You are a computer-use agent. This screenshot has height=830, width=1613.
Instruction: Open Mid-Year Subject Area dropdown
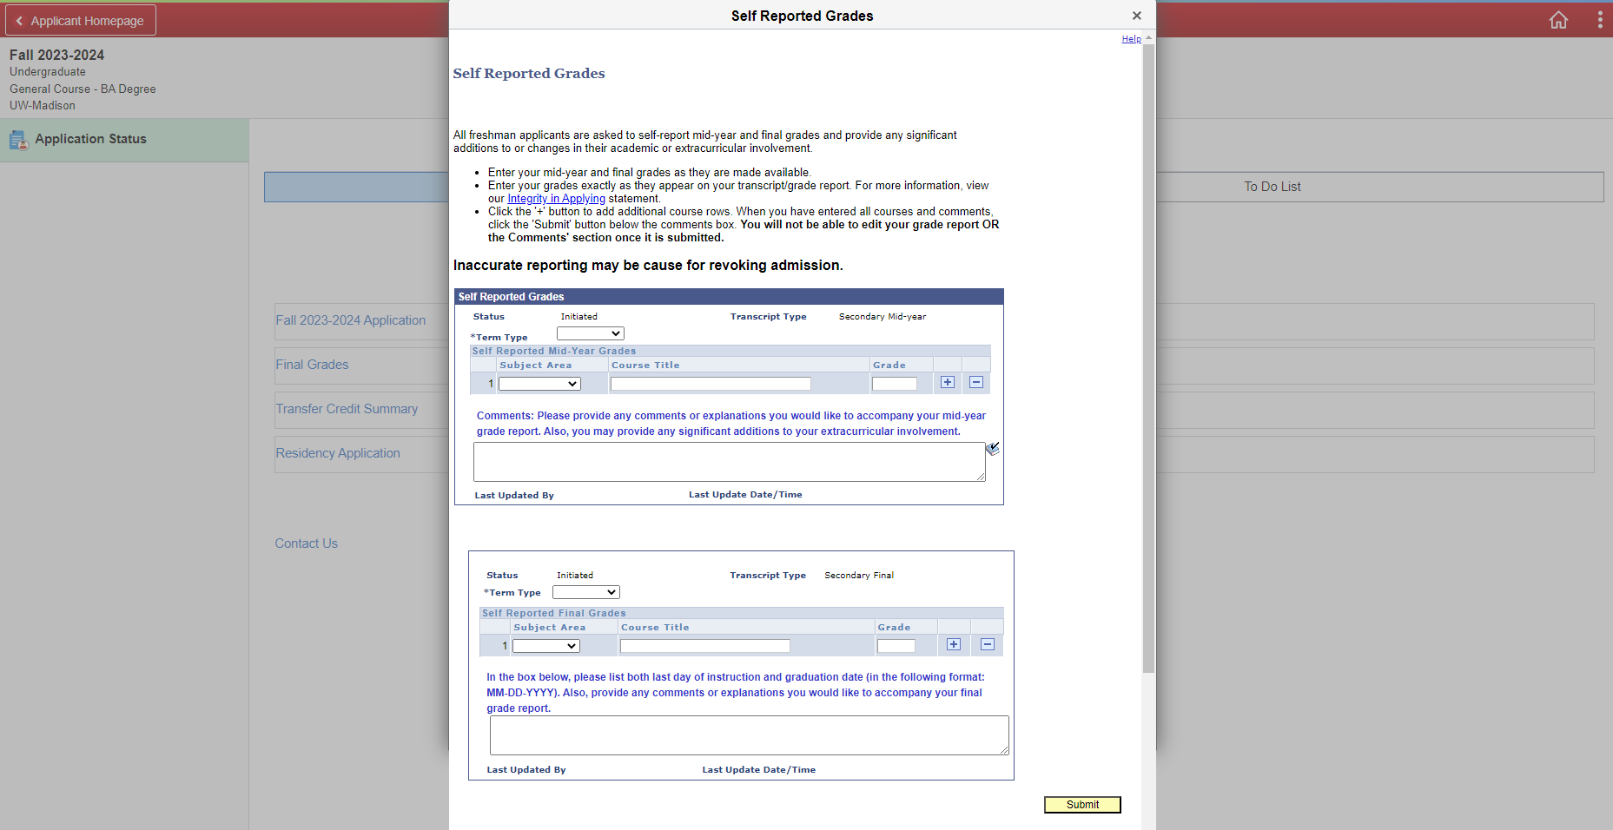[x=539, y=384]
